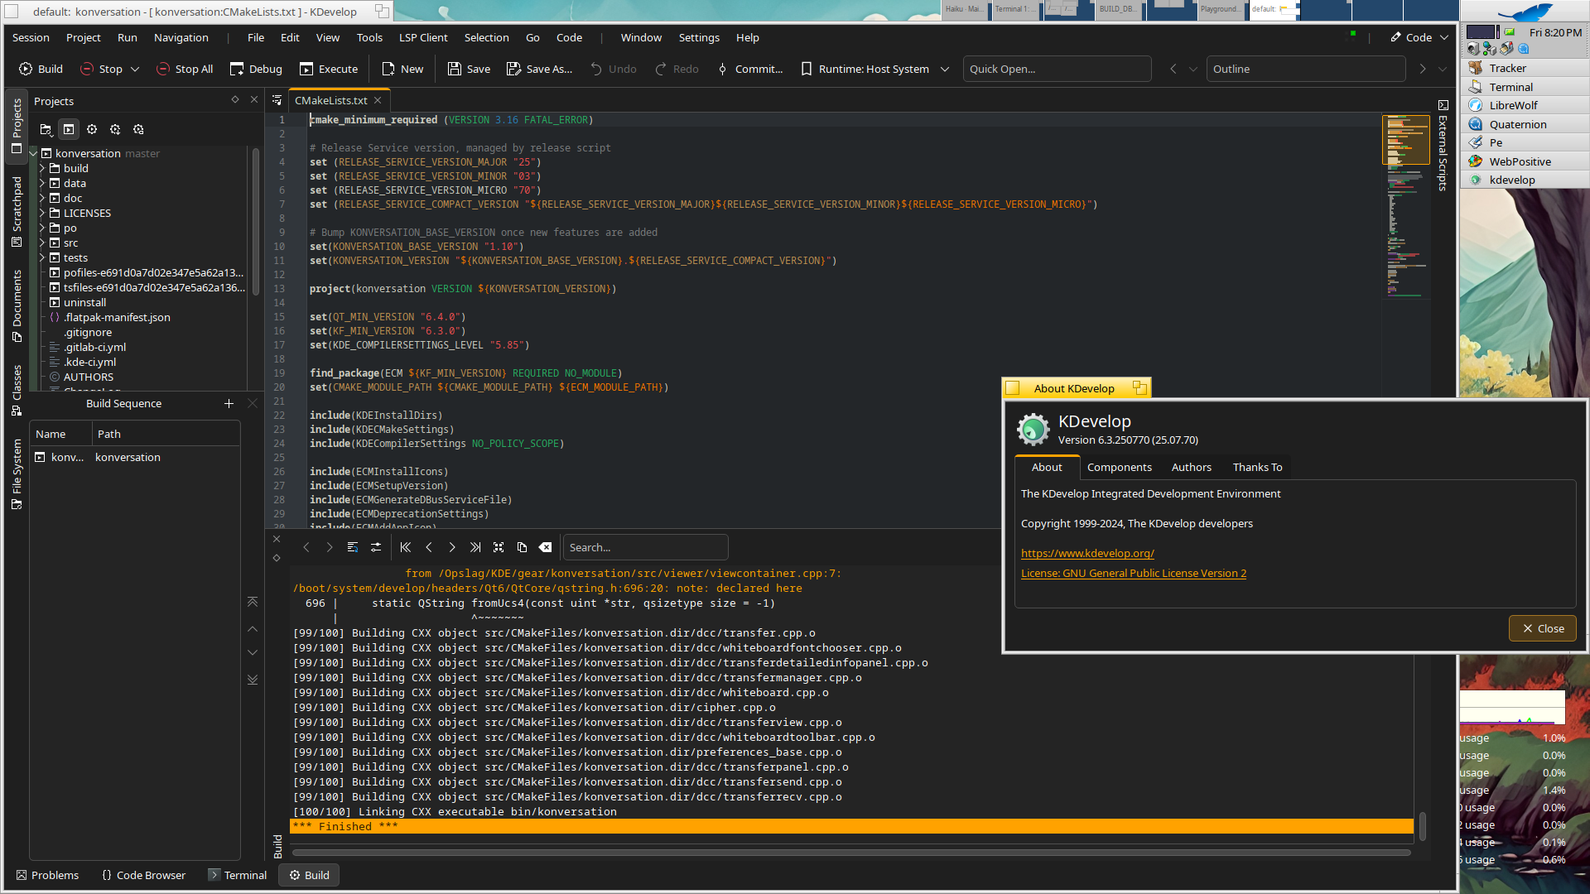Open the Settings menu
Screen dimensions: 1590x894
click(699, 37)
